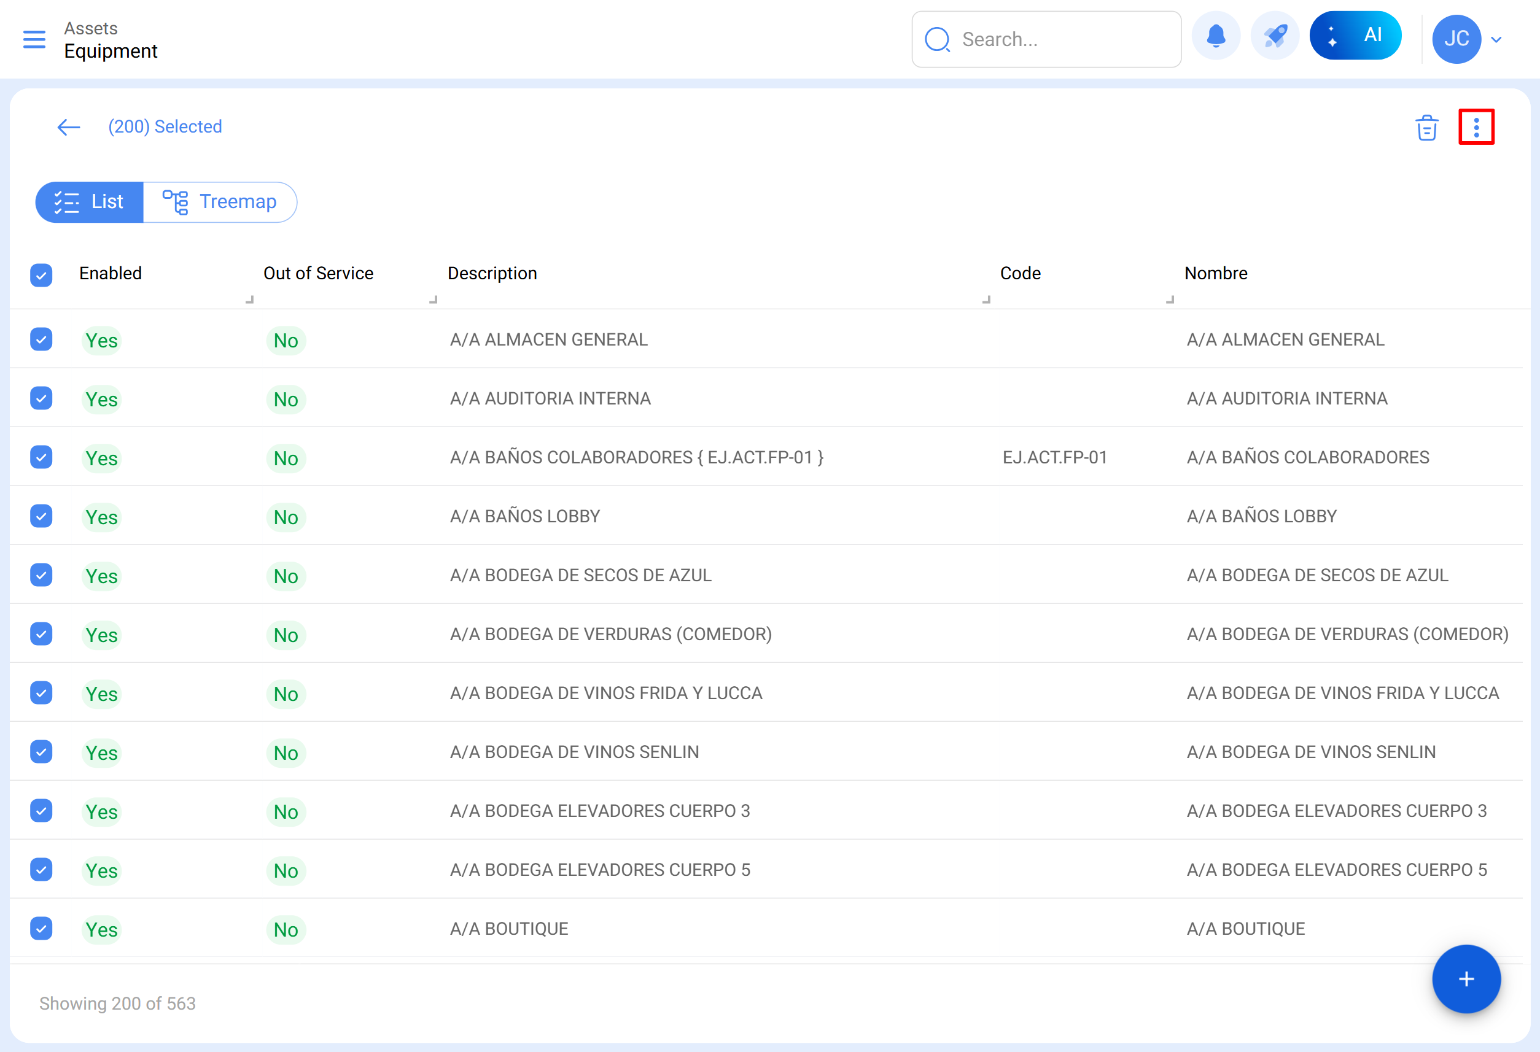Viewport: 1540px width, 1052px height.
Task: Uncheck the select-all header checkbox
Action: coord(41,274)
